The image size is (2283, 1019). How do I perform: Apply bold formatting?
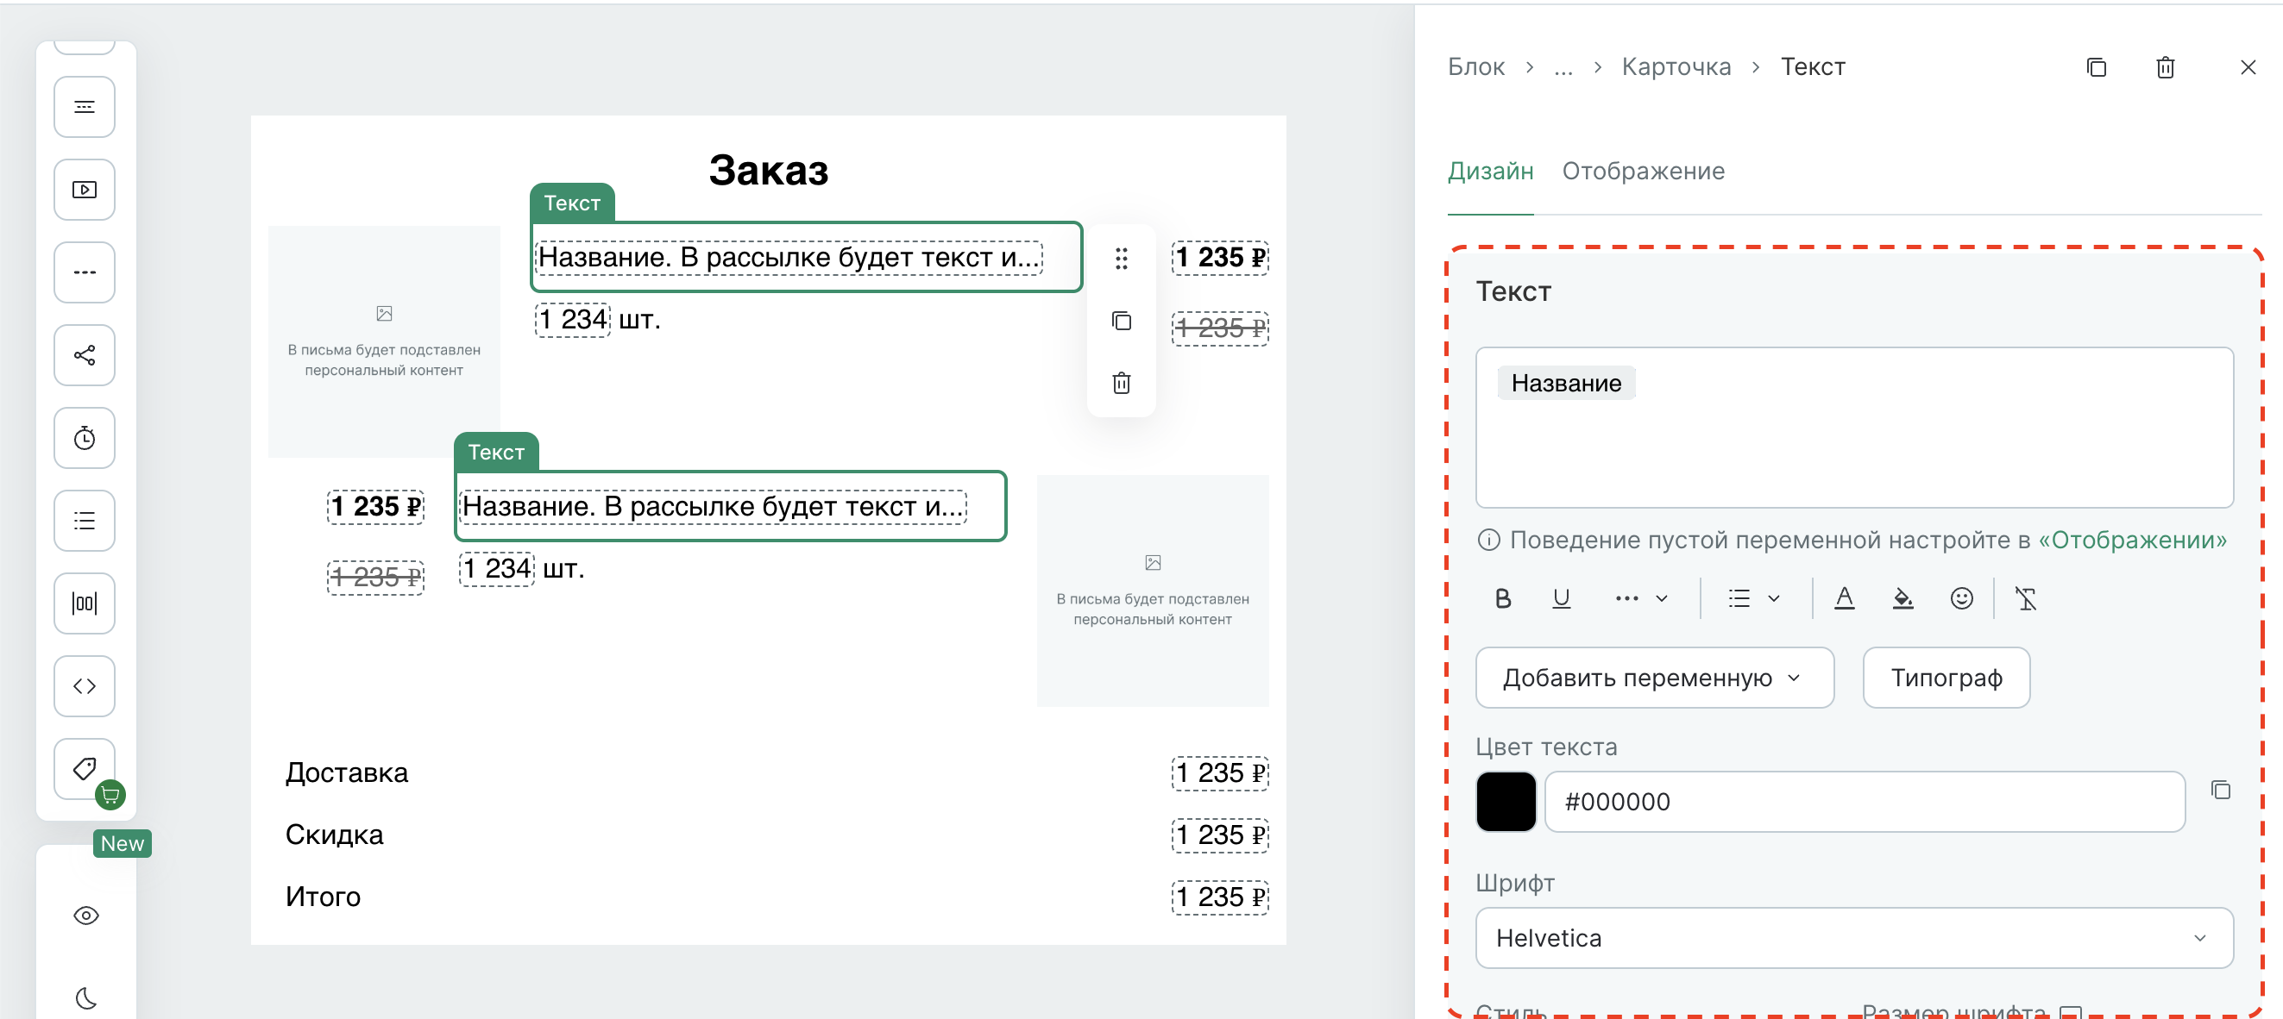[x=1502, y=599]
